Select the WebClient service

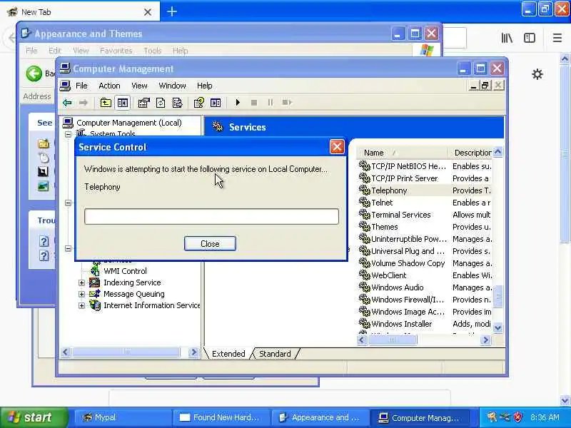[x=388, y=275]
